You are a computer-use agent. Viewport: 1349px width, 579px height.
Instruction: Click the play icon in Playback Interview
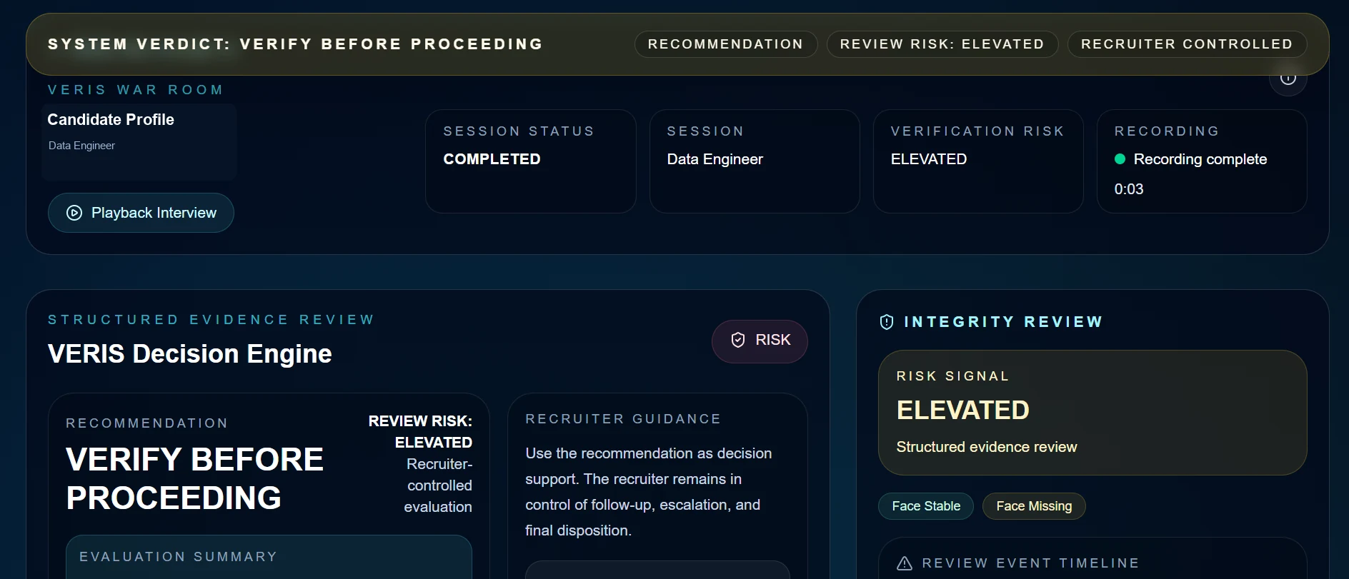[x=74, y=213]
